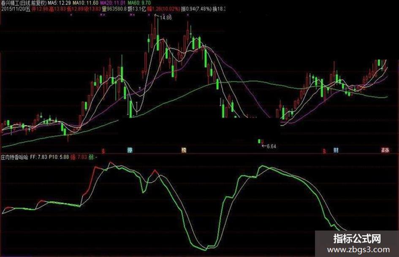The image size is (399, 257).
Task: Click the green MA60: 9.70 label
Action: click(139, 3)
